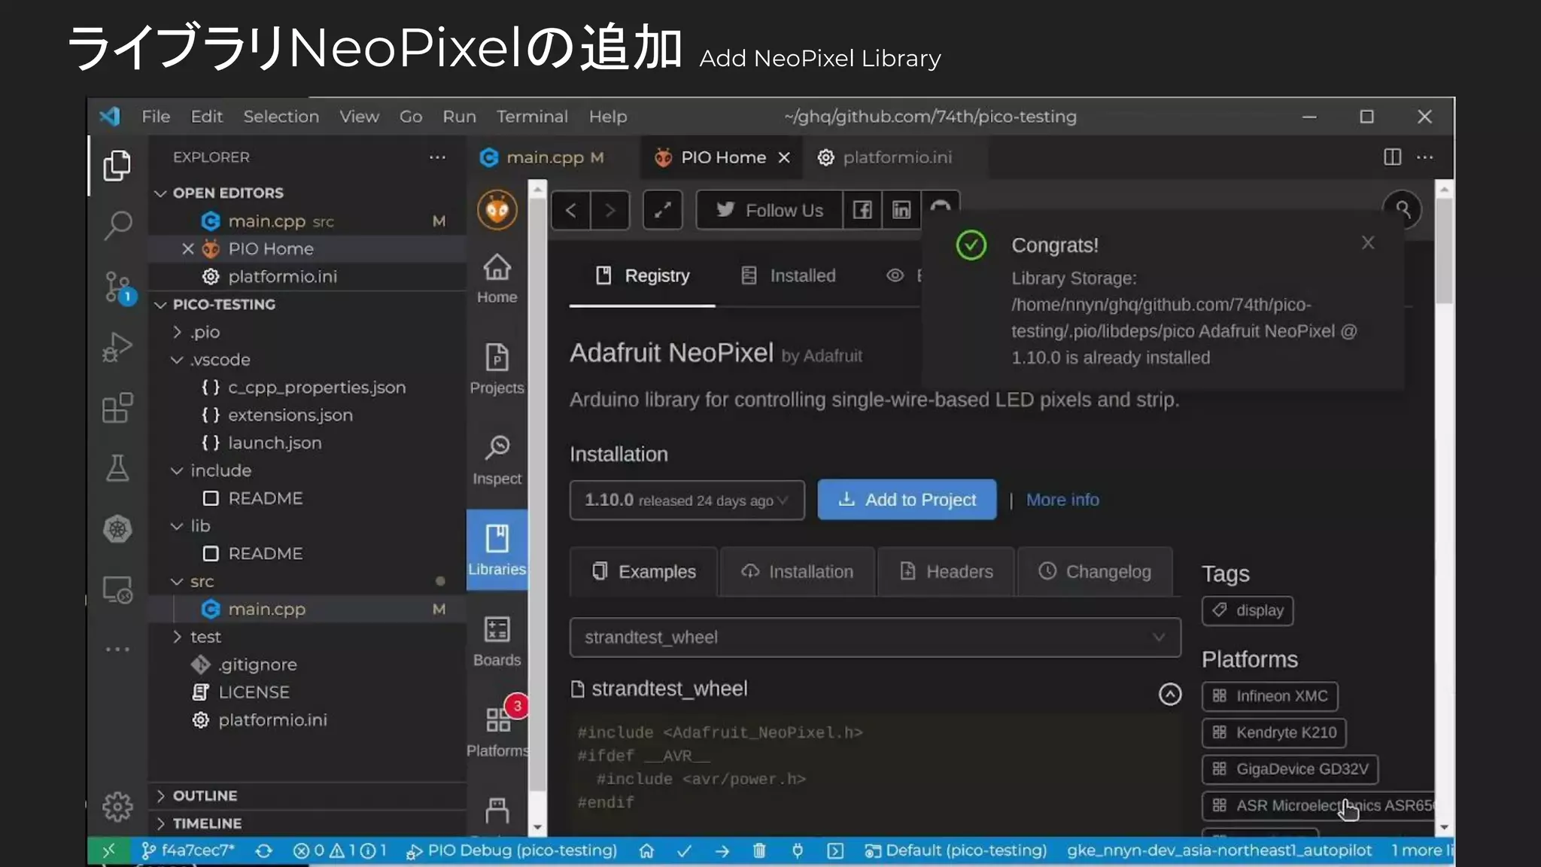Click the split editor icon
The height and width of the screenshot is (867, 1541).
(1392, 157)
